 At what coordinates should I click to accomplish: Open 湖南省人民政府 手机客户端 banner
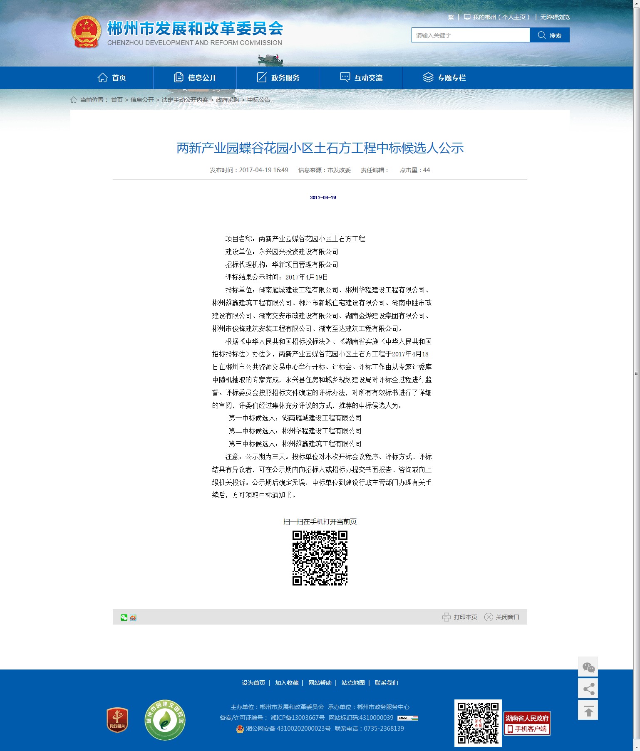pyautogui.click(x=527, y=723)
